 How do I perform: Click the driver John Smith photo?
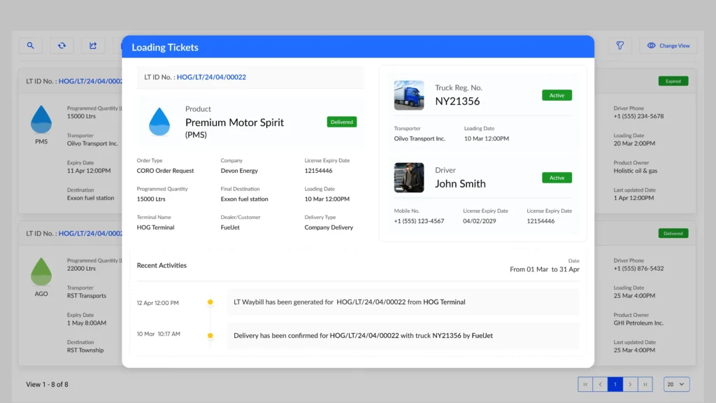(x=408, y=178)
